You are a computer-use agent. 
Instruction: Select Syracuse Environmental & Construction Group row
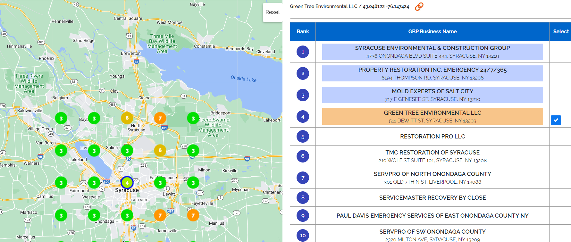[x=432, y=52]
